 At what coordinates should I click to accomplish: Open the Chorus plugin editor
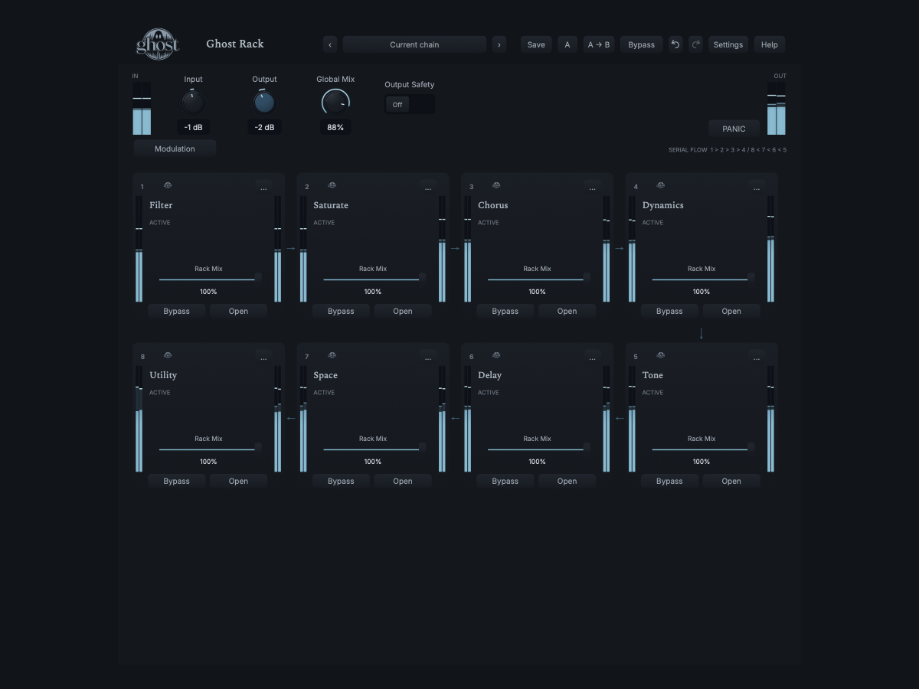point(567,311)
